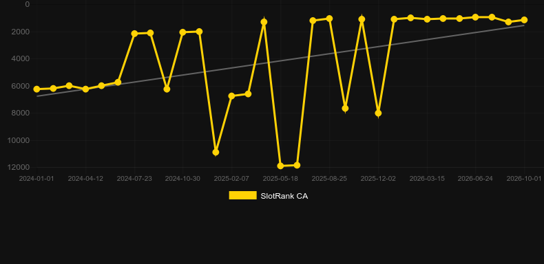The height and width of the screenshot is (264, 544).
Task: Click the x-axis label 2025-08-25
Action: pos(329,179)
